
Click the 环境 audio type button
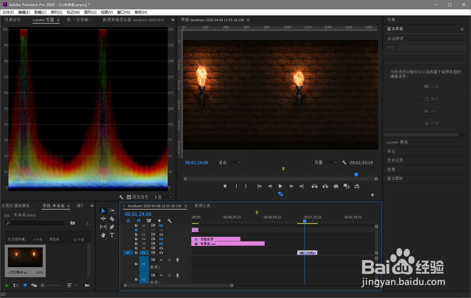coord(428,123)
